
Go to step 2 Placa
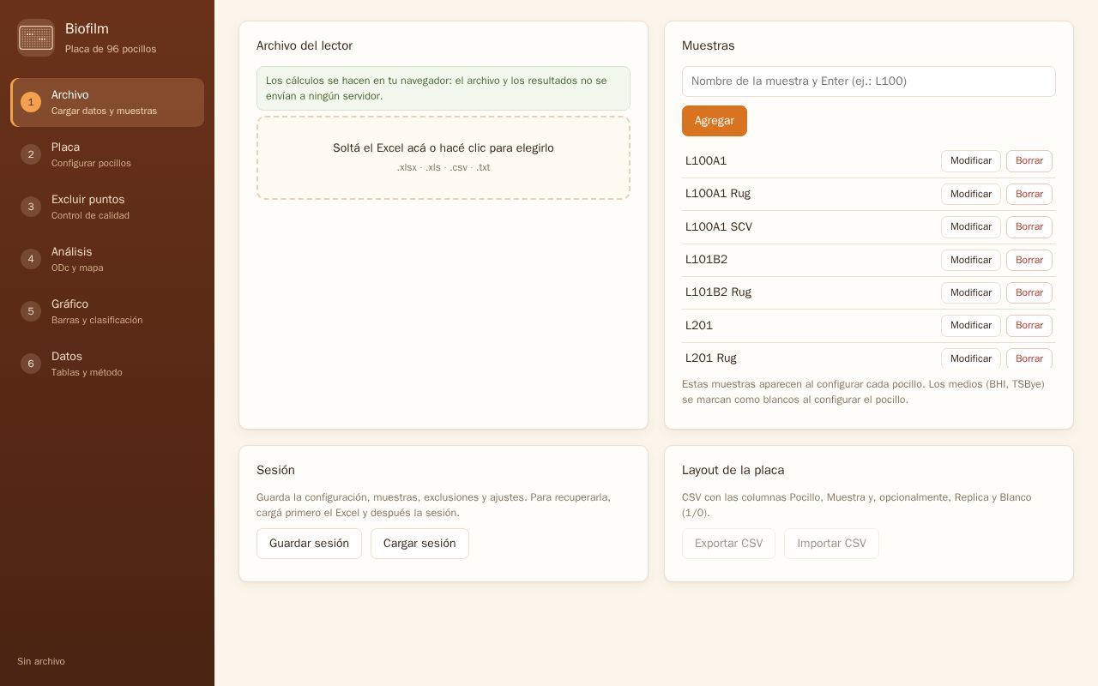pos(107,154)
